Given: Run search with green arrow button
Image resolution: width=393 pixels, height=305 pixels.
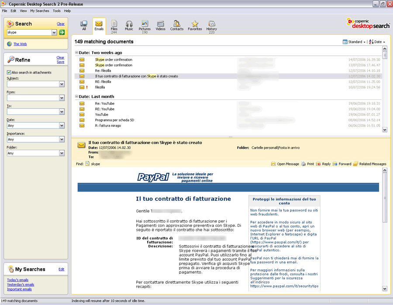Looking at the screenshot, I should [62, 32].
